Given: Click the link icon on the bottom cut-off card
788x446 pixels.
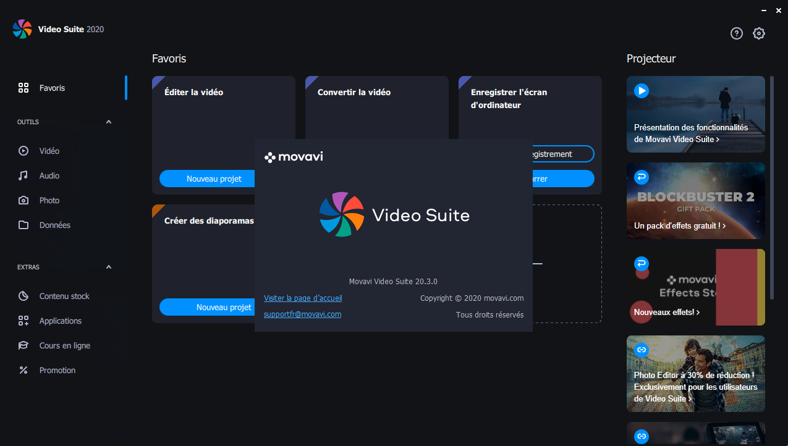Looking at the screenshot, I should tap(642, 437).
